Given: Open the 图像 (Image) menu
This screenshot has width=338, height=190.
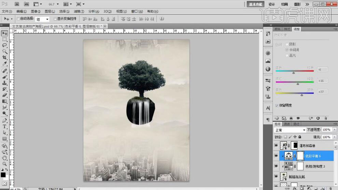Looking at the screenshot, I should (x=36, y=11).
